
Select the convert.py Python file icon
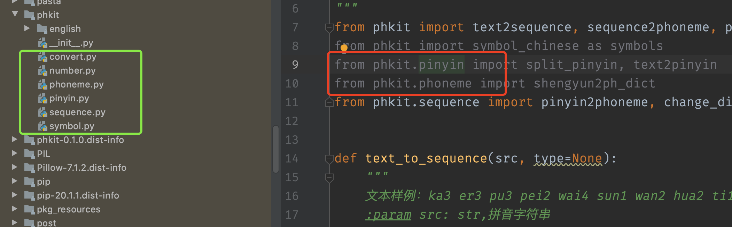click(43, 56)
